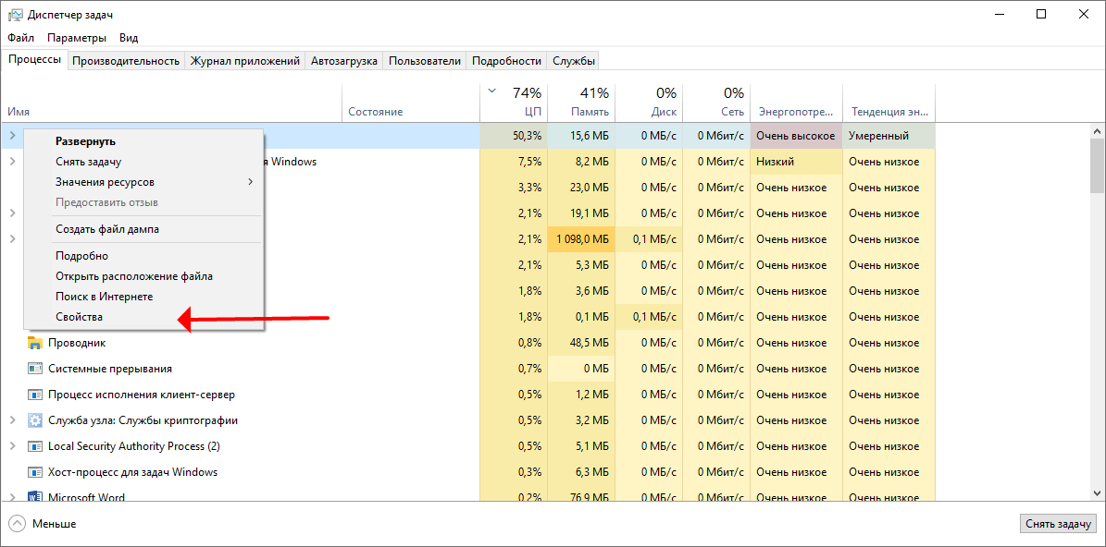Click the Проводник folder icon
Image resolution: width=1106 pixels, height=547 pixels.
click(x=34, y=343)
